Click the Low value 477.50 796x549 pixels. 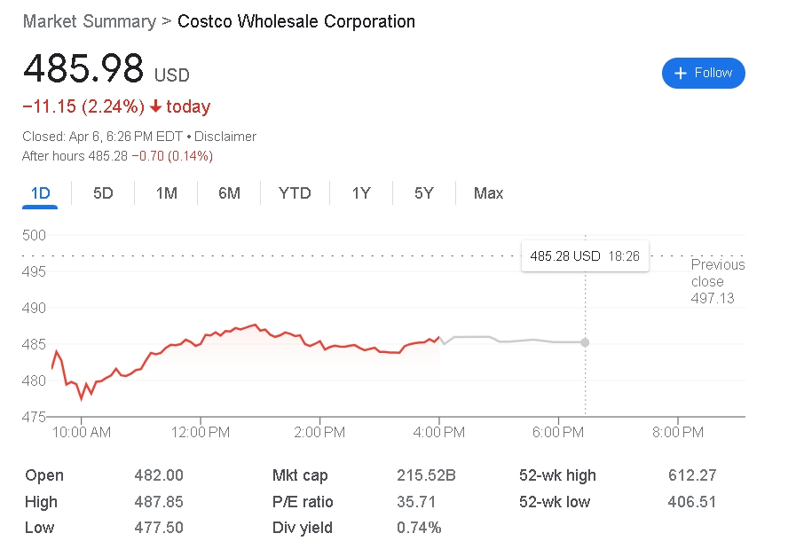(159, 528)
